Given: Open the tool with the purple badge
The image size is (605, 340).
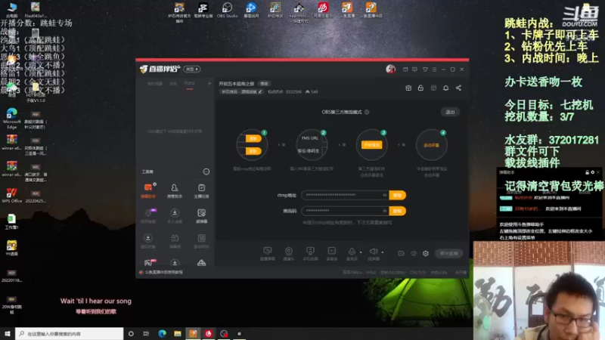Looking at the screenshot, I should coord(148,216).
